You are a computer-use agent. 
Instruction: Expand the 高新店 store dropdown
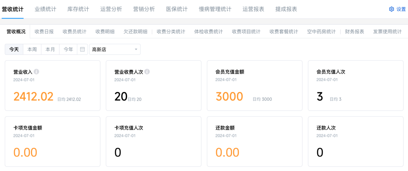[x=114, y=49]
